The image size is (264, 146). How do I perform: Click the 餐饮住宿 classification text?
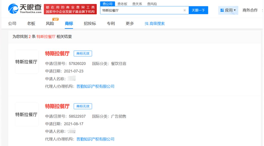119,64
